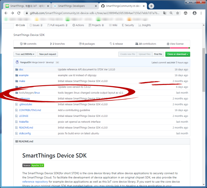Viewport: 207px width, 188px height.
Task: Open the reference repository link
Action: pyautogui.click(x=35, y=182)
